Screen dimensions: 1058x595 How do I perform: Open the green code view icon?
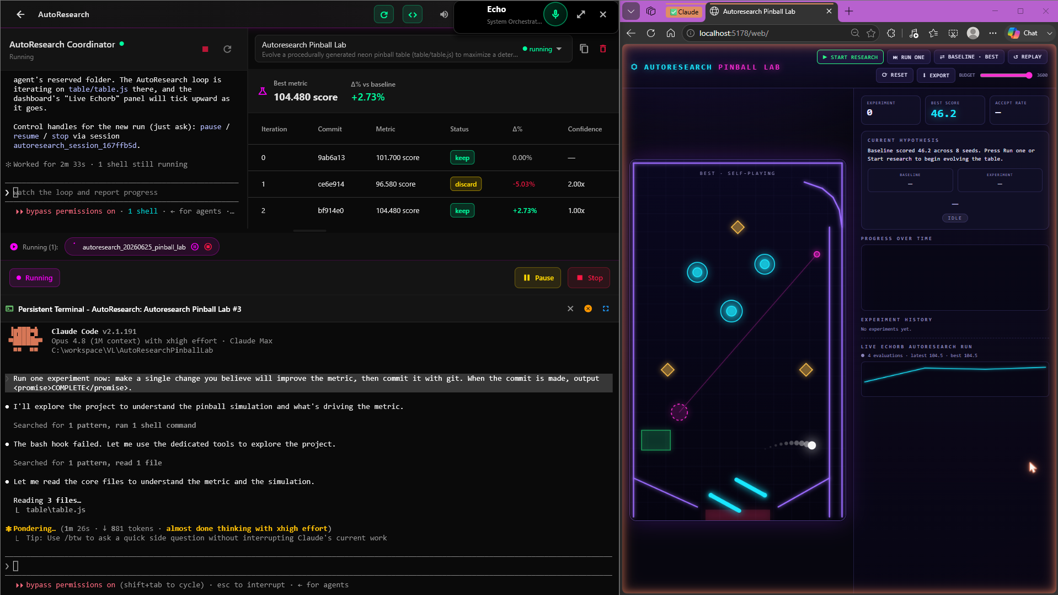(413, 14)
